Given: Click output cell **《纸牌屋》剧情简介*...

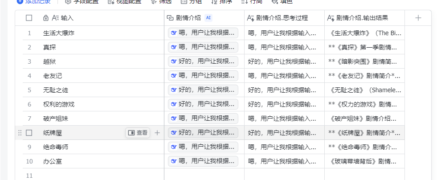Looking at the screenshot, I should tap(364, 133).
